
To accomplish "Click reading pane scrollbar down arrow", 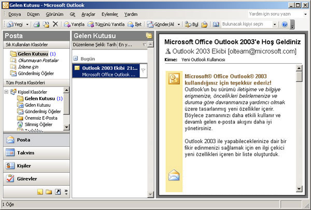I will [x=299, y=189].
